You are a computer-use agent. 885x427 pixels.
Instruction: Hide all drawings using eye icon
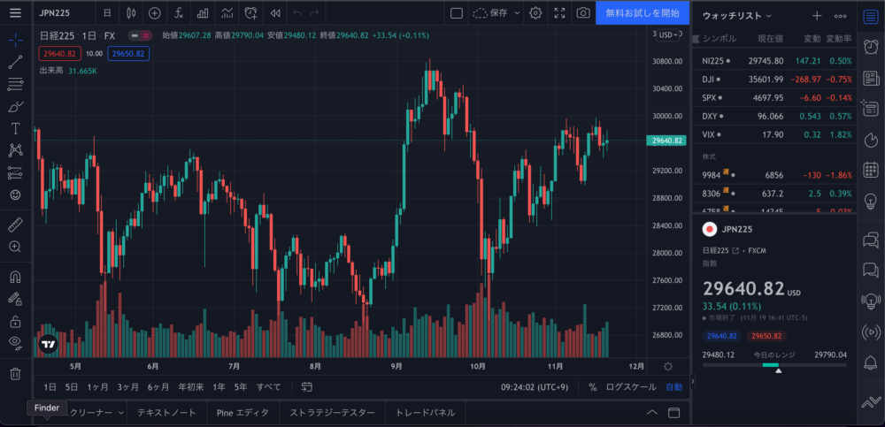pyautogui.click(x=16, y=343)
